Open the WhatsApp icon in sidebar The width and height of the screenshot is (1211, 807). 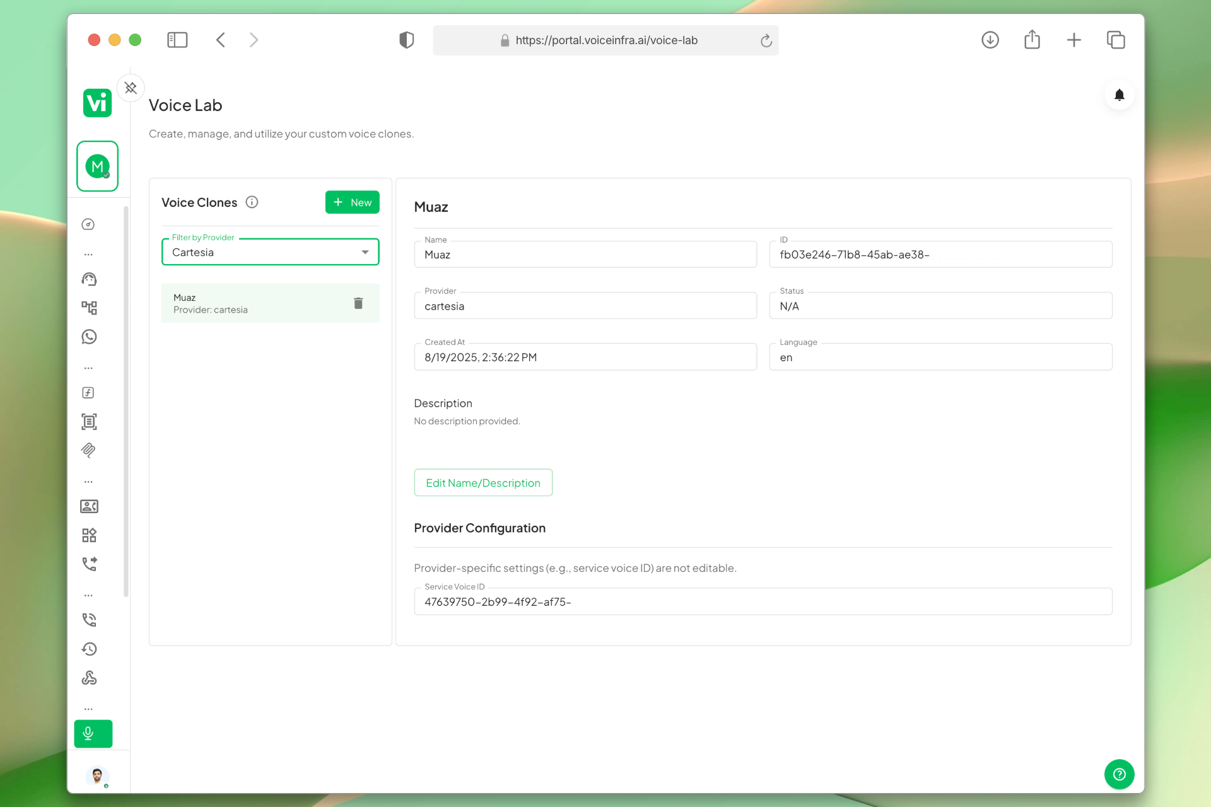89,337
